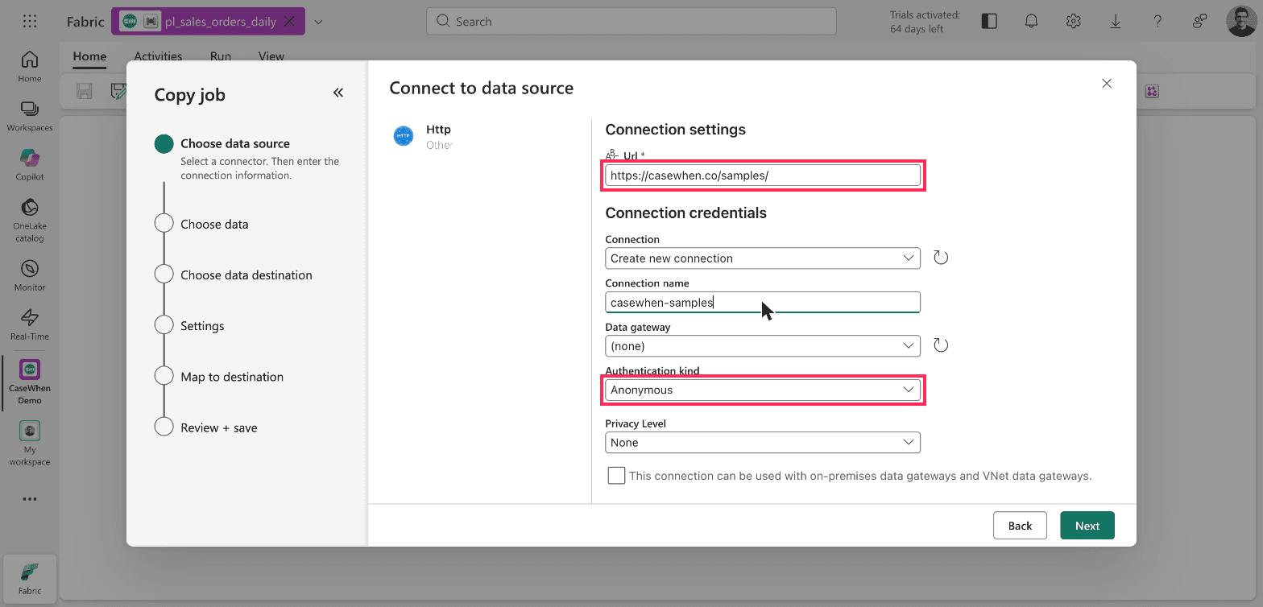Open the settings gear

[1073, 22]
